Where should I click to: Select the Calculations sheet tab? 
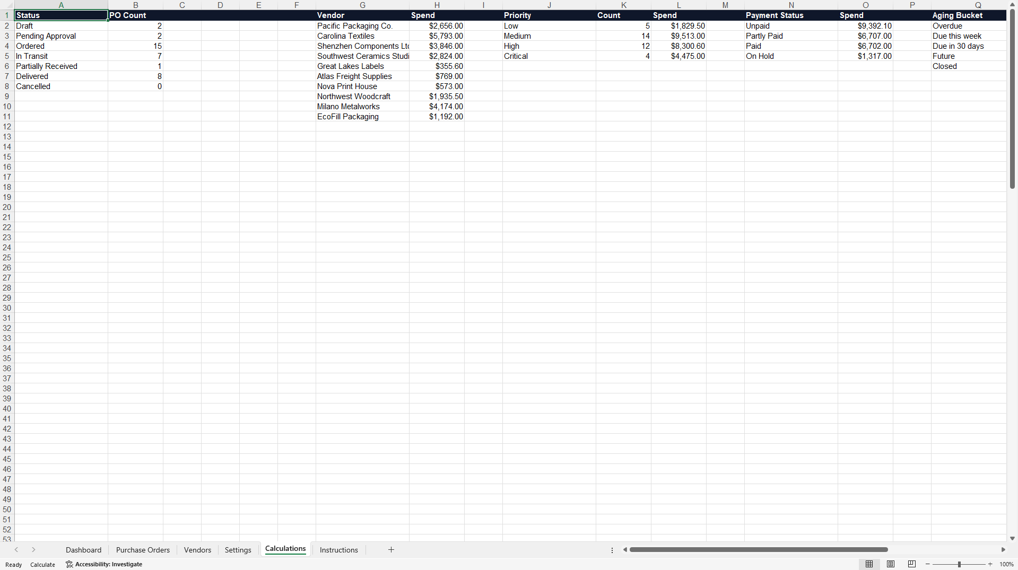[285, 549]
